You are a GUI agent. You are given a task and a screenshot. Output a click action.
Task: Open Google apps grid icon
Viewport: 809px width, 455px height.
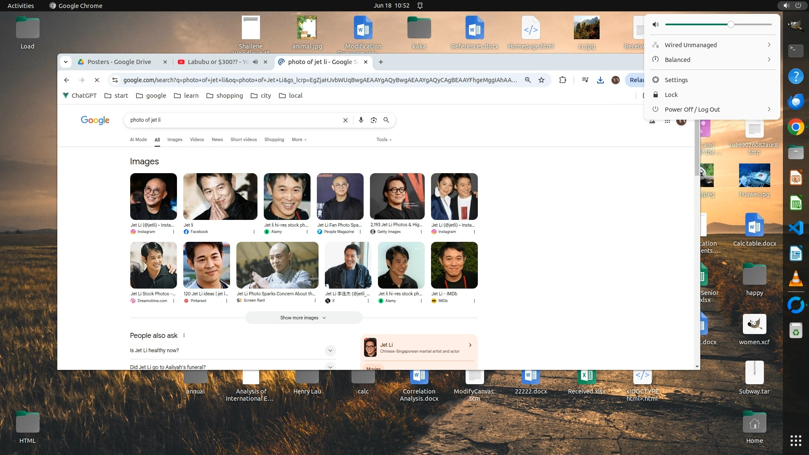tap(667, 122)
